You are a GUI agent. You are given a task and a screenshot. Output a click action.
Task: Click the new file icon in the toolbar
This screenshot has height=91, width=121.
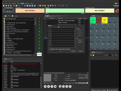pyautogui.click(x=4, y=6)
